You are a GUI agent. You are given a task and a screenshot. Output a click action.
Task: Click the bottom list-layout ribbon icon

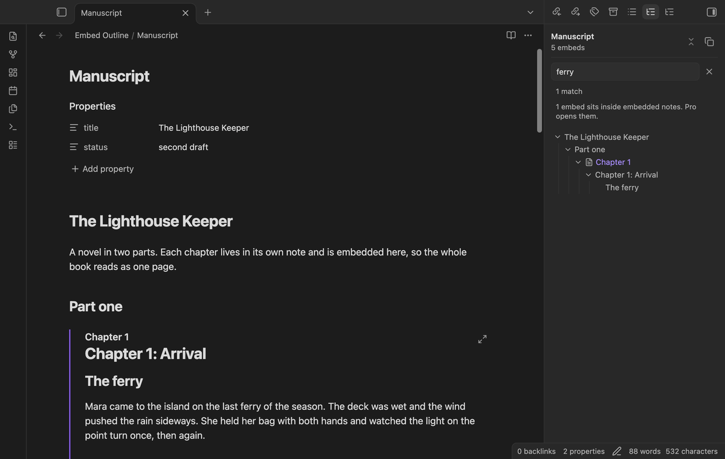pyautogui.click(x=13, y=145)
